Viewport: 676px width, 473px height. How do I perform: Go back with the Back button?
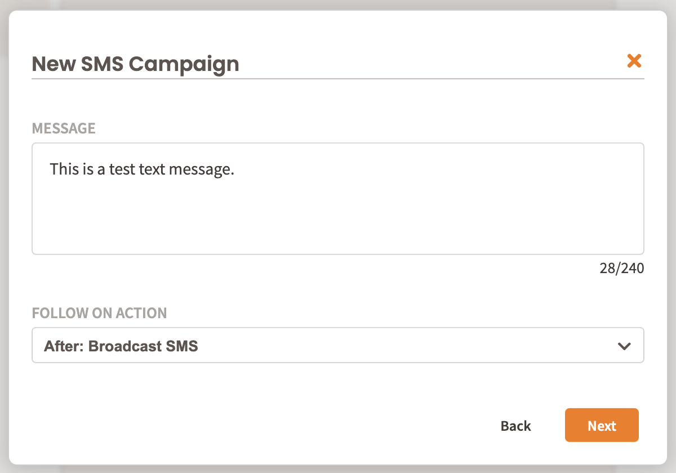coord(515,426)
